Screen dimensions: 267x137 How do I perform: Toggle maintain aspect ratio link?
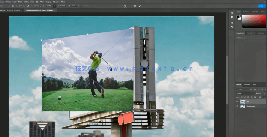54,6
